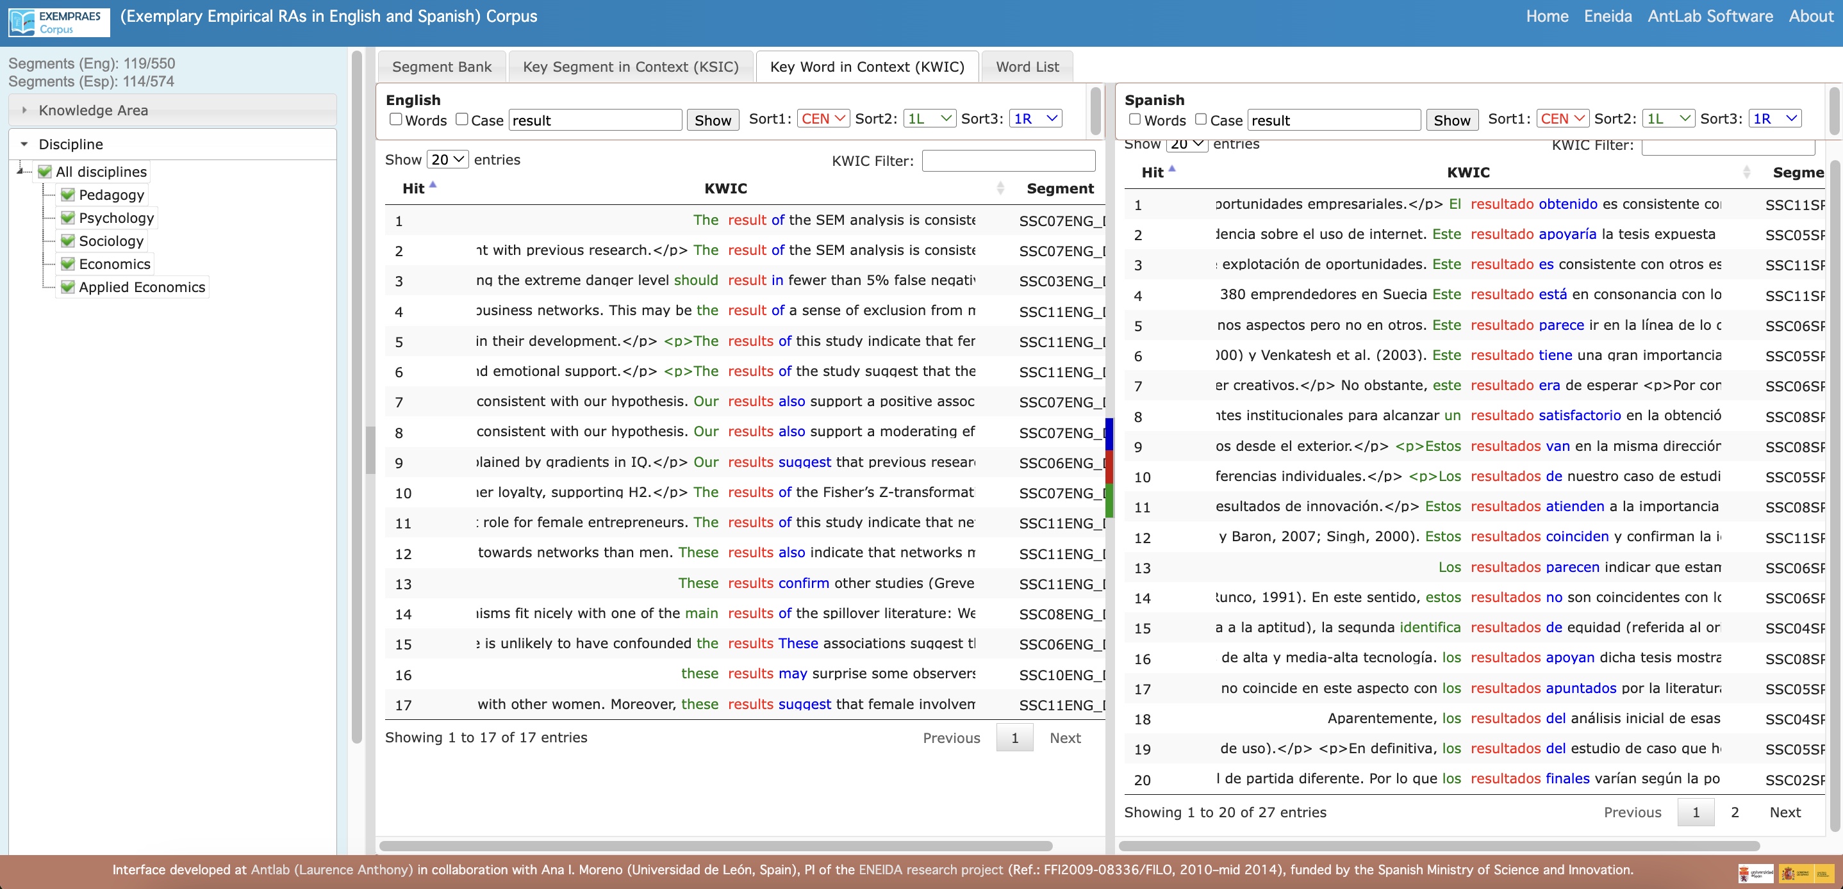The image size is (1843, 889).
Task: Toggle English Words checkbox
Action: (393, 118)
